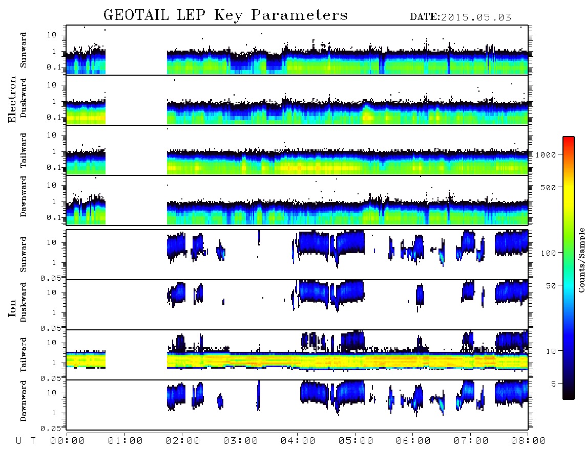This screenshot has width=585, height=450.
Task: Click the vertical 'Ion' group label
Action: tap(12, 308)
